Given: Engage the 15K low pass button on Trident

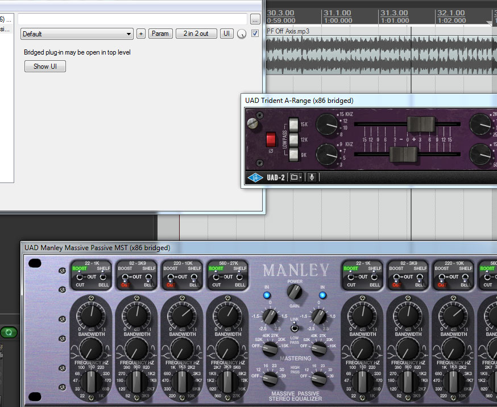Looking at the screenshot, I should coord(293,124).
